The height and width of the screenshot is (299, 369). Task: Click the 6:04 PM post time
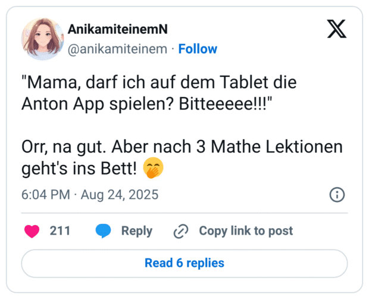46,195
